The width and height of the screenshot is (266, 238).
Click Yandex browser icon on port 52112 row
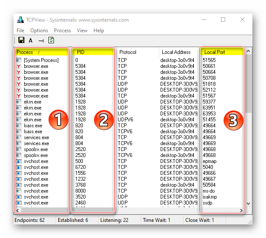[19, 90]
